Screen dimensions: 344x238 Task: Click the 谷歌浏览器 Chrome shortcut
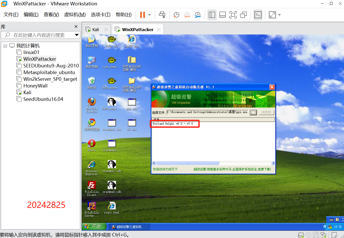coord(92,125)
